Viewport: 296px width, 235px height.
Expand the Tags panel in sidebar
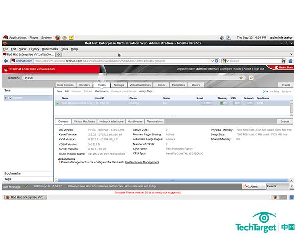pyautogui.click(x=28, y=179)
